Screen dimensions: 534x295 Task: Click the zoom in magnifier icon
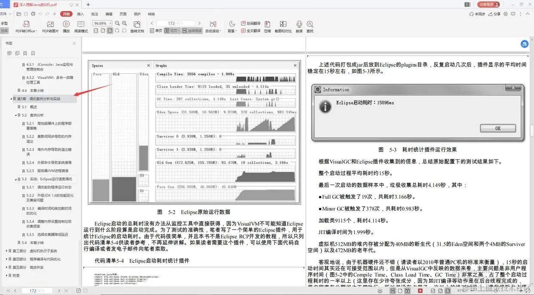click(x=124, y=23)
